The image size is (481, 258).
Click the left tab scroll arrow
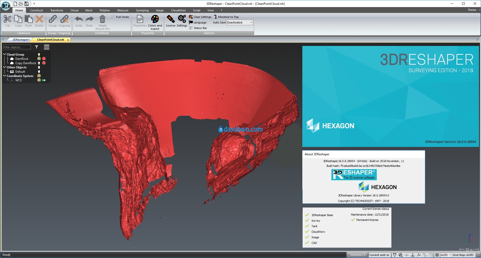[x=3, y=40]
